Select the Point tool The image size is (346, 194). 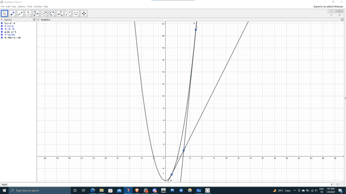[x=13, y=13]
